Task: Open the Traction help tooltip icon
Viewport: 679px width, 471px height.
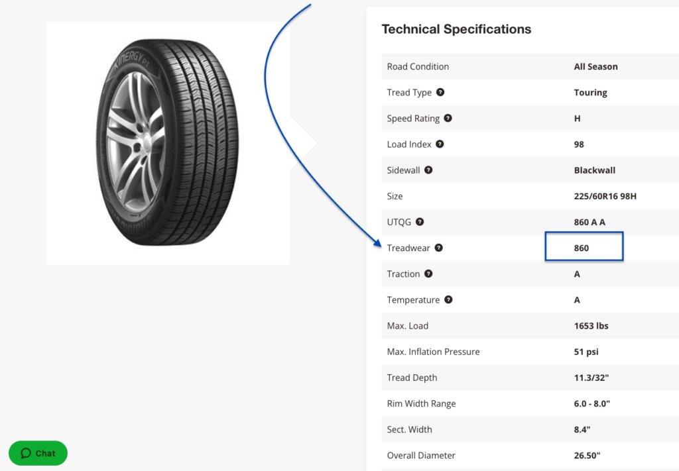Action: (x=428, y=274)
